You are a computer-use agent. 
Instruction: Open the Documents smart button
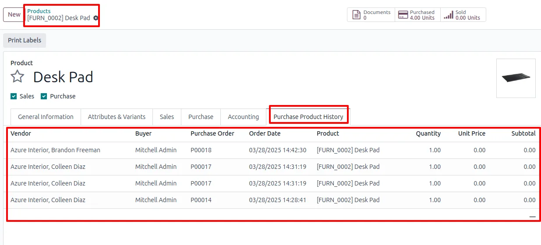(x=371, y=15)
